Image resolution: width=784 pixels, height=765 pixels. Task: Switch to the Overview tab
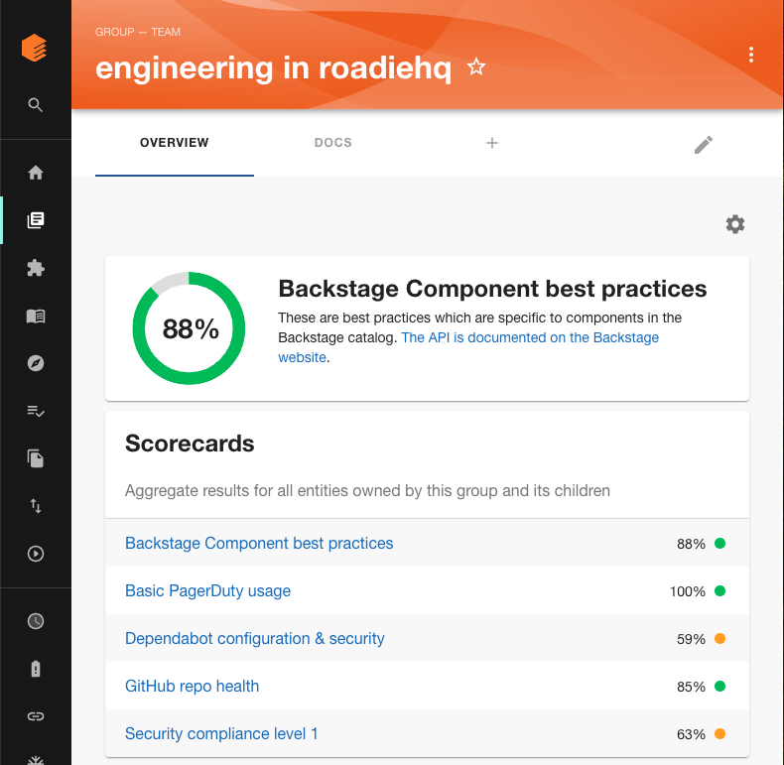point(174,143)
